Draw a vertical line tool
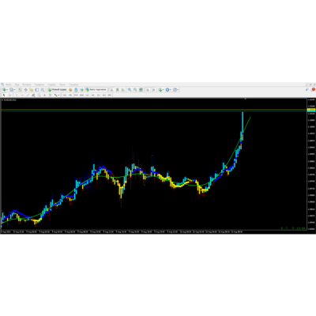 coord(17,95)
